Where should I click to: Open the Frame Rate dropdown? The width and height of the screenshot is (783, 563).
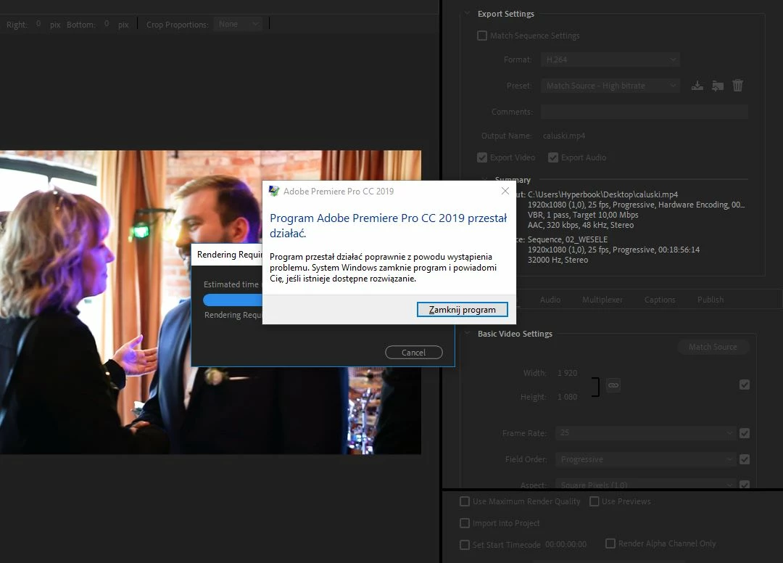[646, 432]
